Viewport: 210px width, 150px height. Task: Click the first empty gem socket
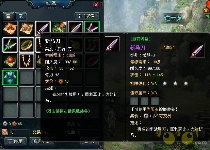(x=134, y=101)
